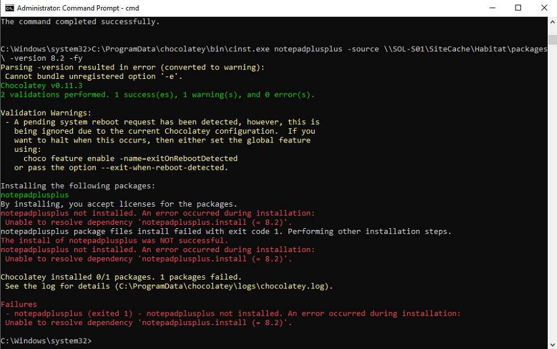
Task: Minimize the Command Prompt window
Action: coord(492,8)
